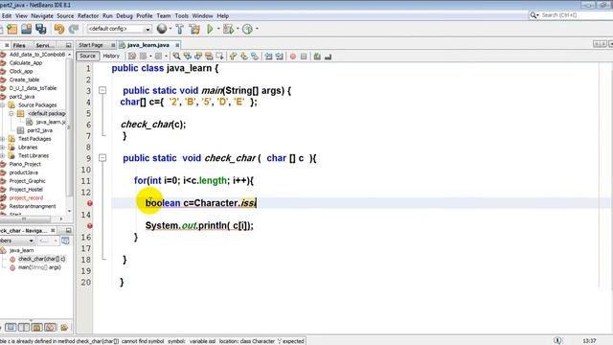Image resolution: width=613 pixels, height=345 pixels.
Task: Undo the last edit
Action: [59, 29]
